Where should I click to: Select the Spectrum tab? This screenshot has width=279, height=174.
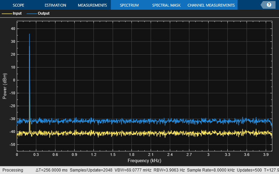(129, 5)
